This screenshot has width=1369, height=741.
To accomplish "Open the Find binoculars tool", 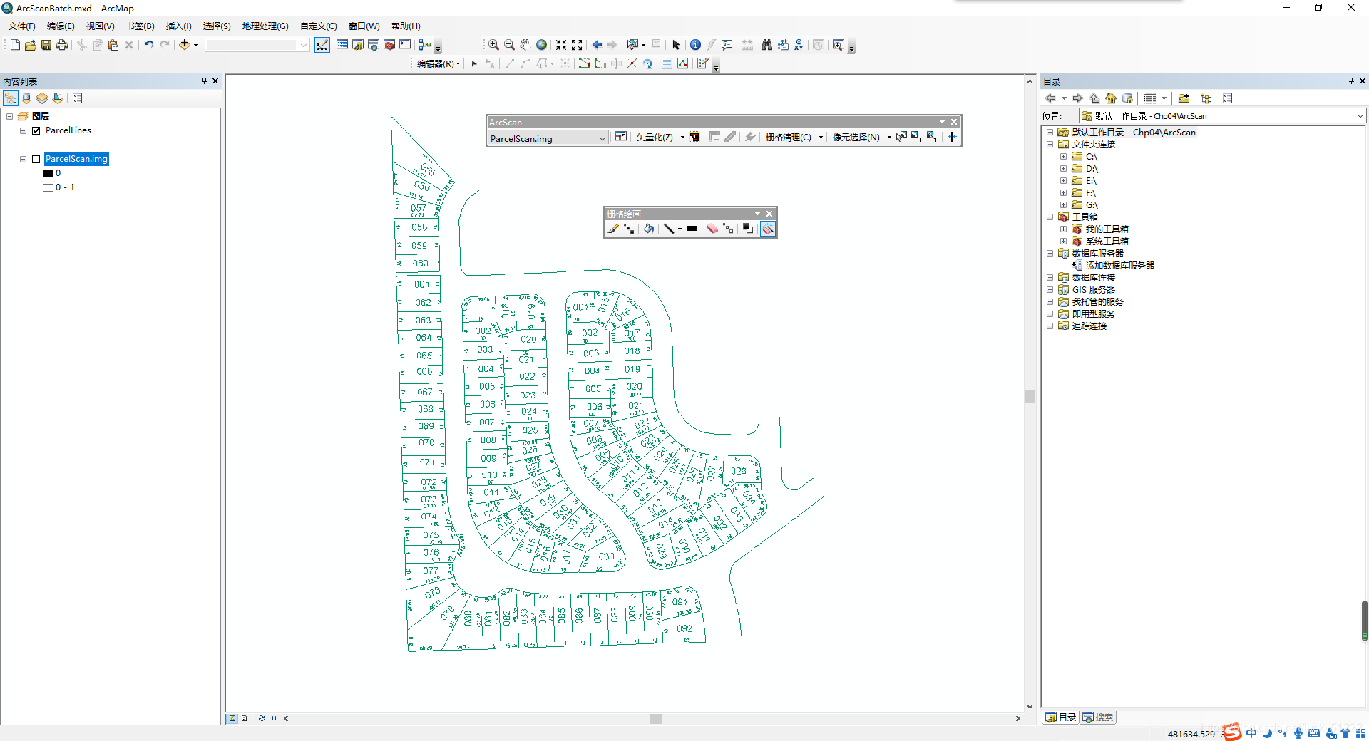I will (x=766, y=45).
